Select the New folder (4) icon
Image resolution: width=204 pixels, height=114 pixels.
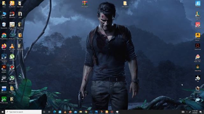click(20, 37)
